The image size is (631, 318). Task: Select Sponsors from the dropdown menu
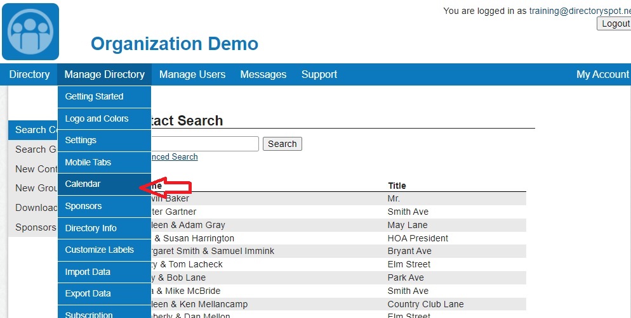[83, 206]
